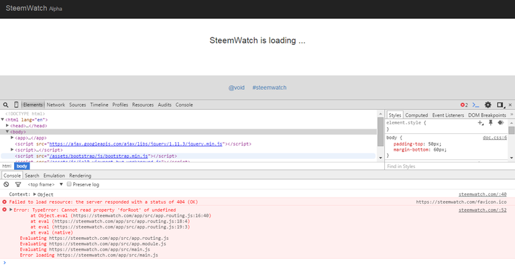Click the favicon.ico resource URL
This screenshot has height=266, width=515.
point(461,202)
